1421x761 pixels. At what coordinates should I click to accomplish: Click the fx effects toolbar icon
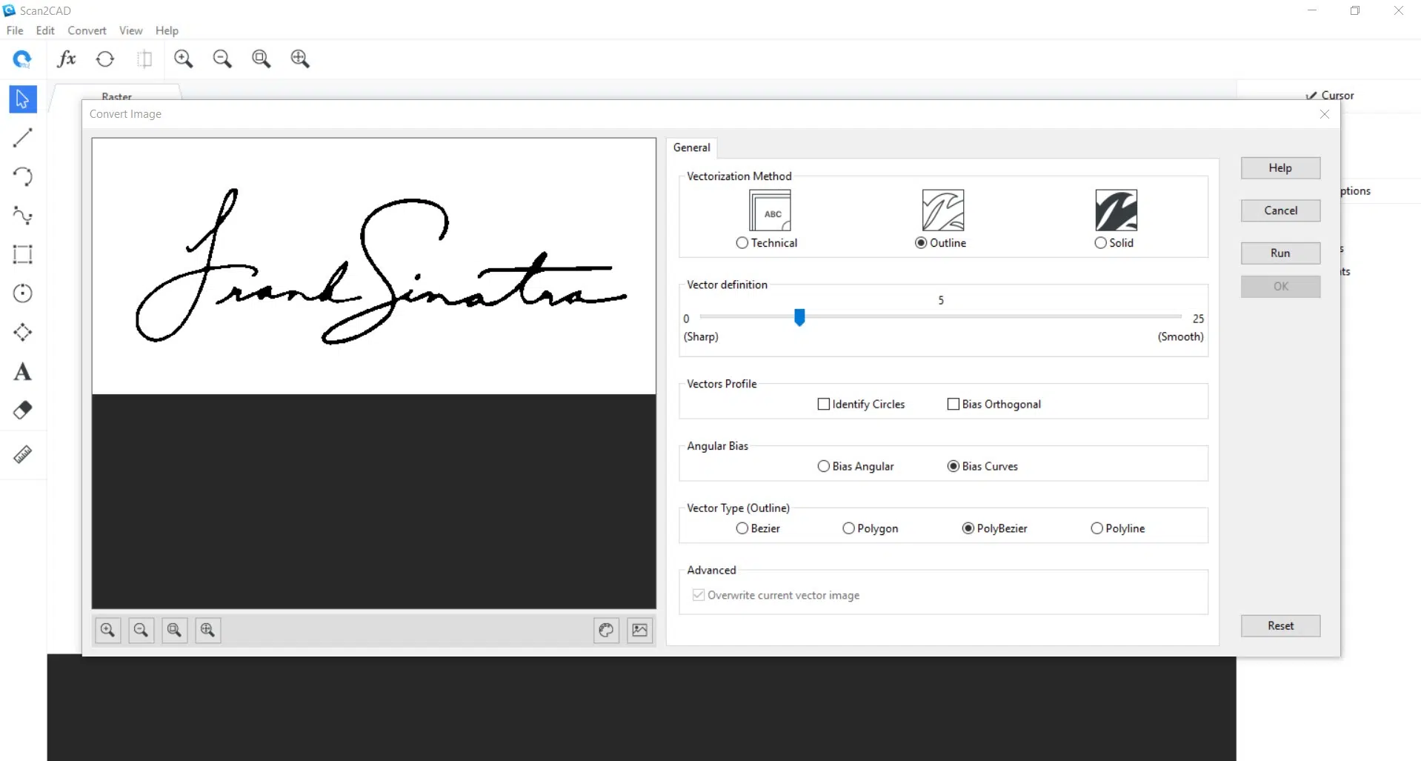[x=66, y=59]
